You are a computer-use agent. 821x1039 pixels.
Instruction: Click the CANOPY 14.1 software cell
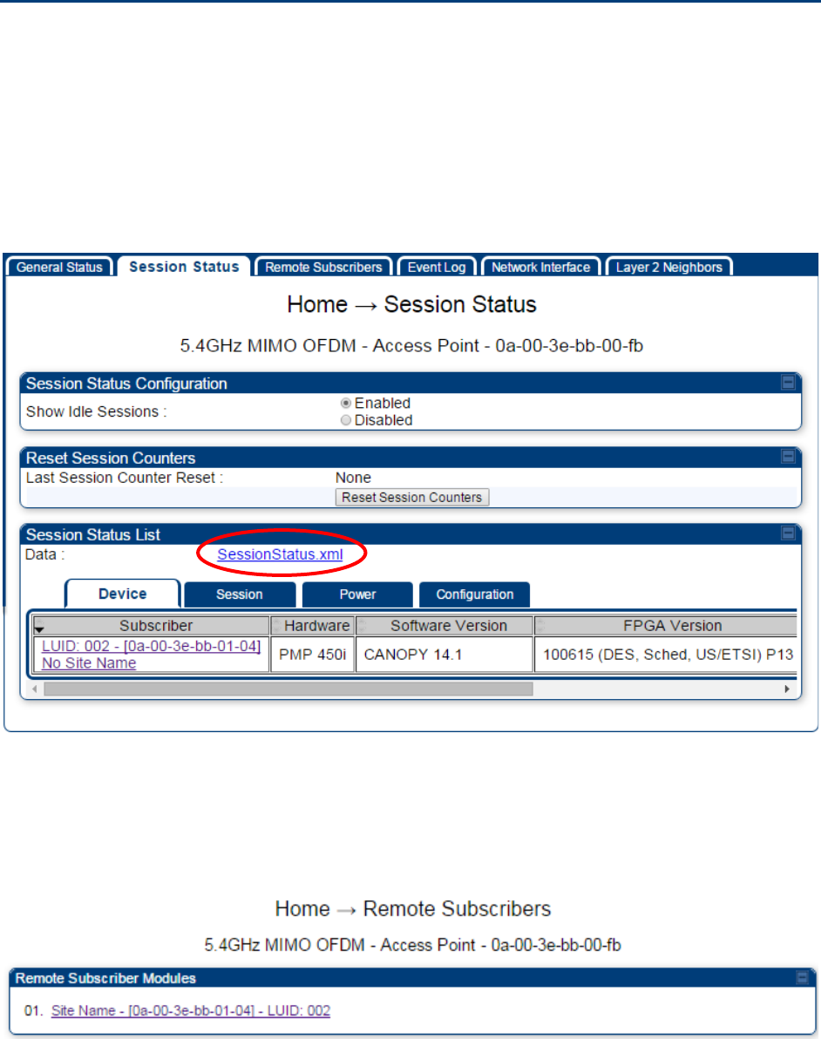pos(444,655)
